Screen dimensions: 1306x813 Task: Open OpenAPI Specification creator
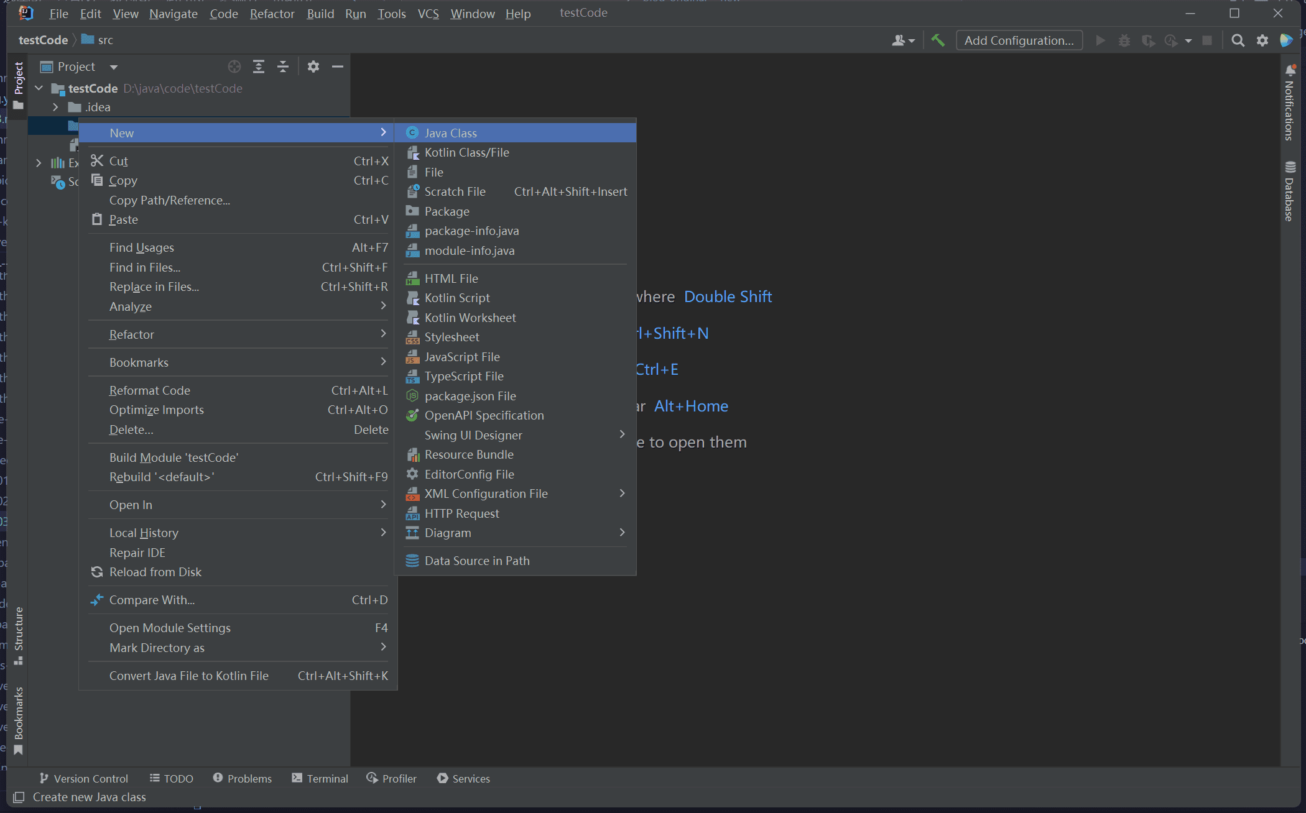click(x=484, y=415)
